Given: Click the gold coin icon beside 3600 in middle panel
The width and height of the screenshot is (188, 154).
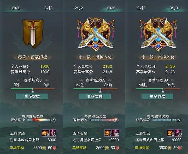Looking at the screenshot, I should 107,148.
